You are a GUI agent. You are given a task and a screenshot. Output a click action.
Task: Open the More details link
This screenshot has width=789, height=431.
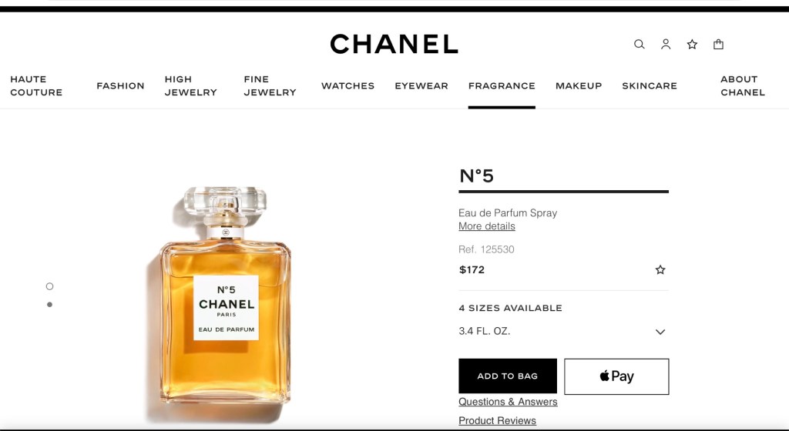pos(487,226)
